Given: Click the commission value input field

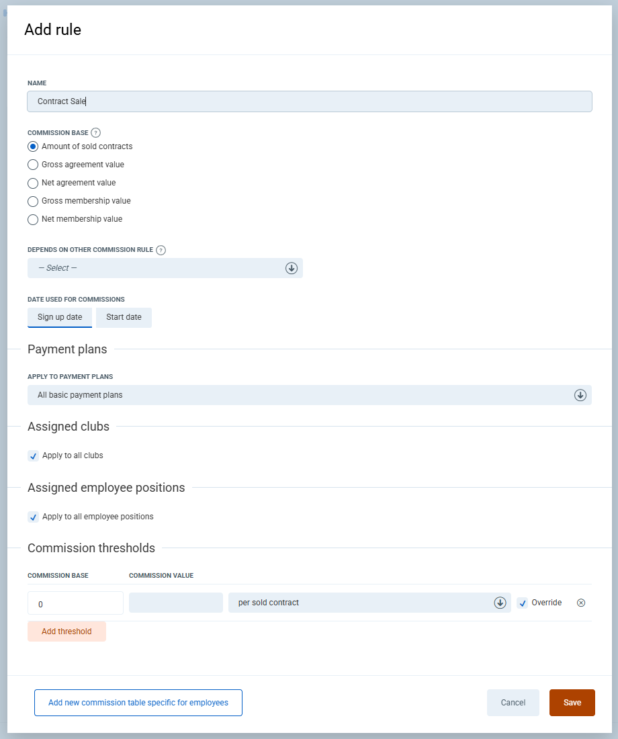Looking at the screenshot, I should click(176, 603).
